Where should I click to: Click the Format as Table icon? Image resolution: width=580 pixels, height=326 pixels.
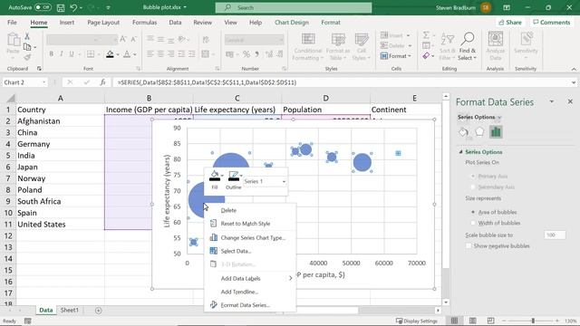tap(338, 39)
